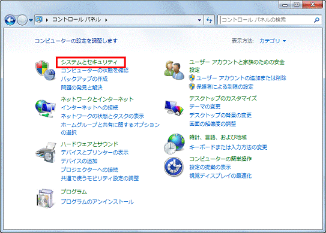Click the Clock, Language and Region globe icon
326x233 pixels.
174,144
